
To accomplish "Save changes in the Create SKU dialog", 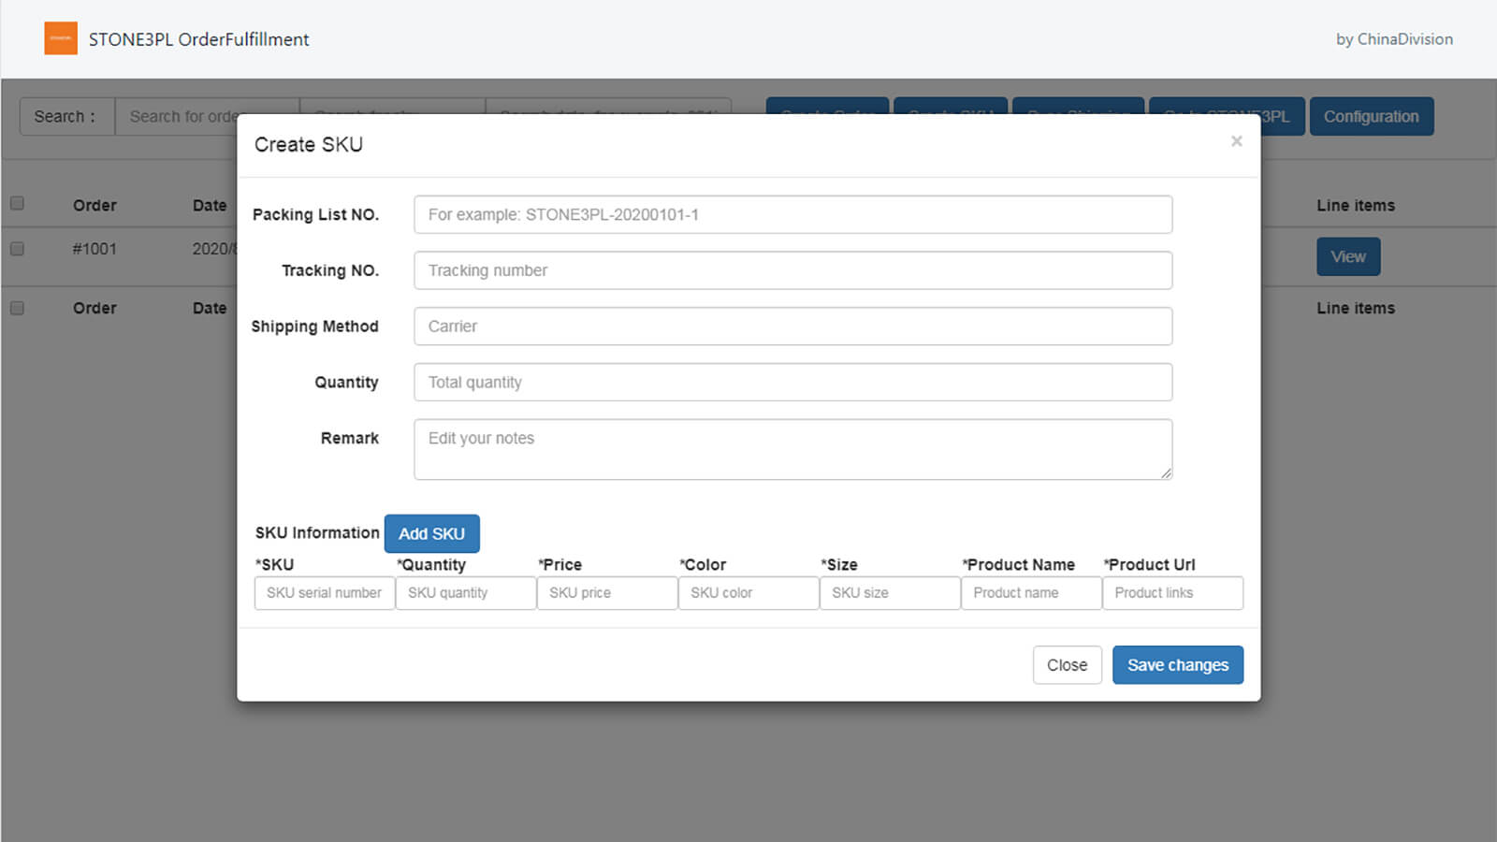I will [x=1177, y=664].
